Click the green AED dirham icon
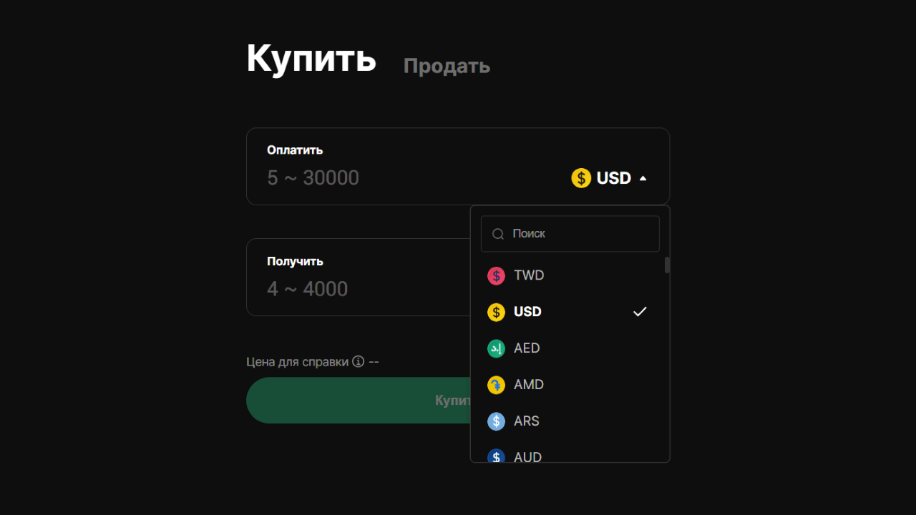Screen dimensions: 916x515 (x=496, y=348)
